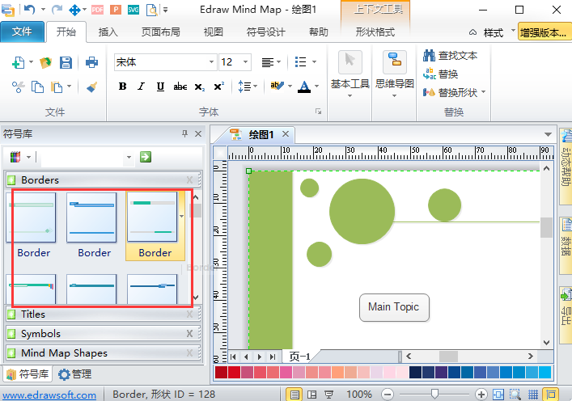
Task: Toggle Bold text formatting
Action: pos(123,87)
